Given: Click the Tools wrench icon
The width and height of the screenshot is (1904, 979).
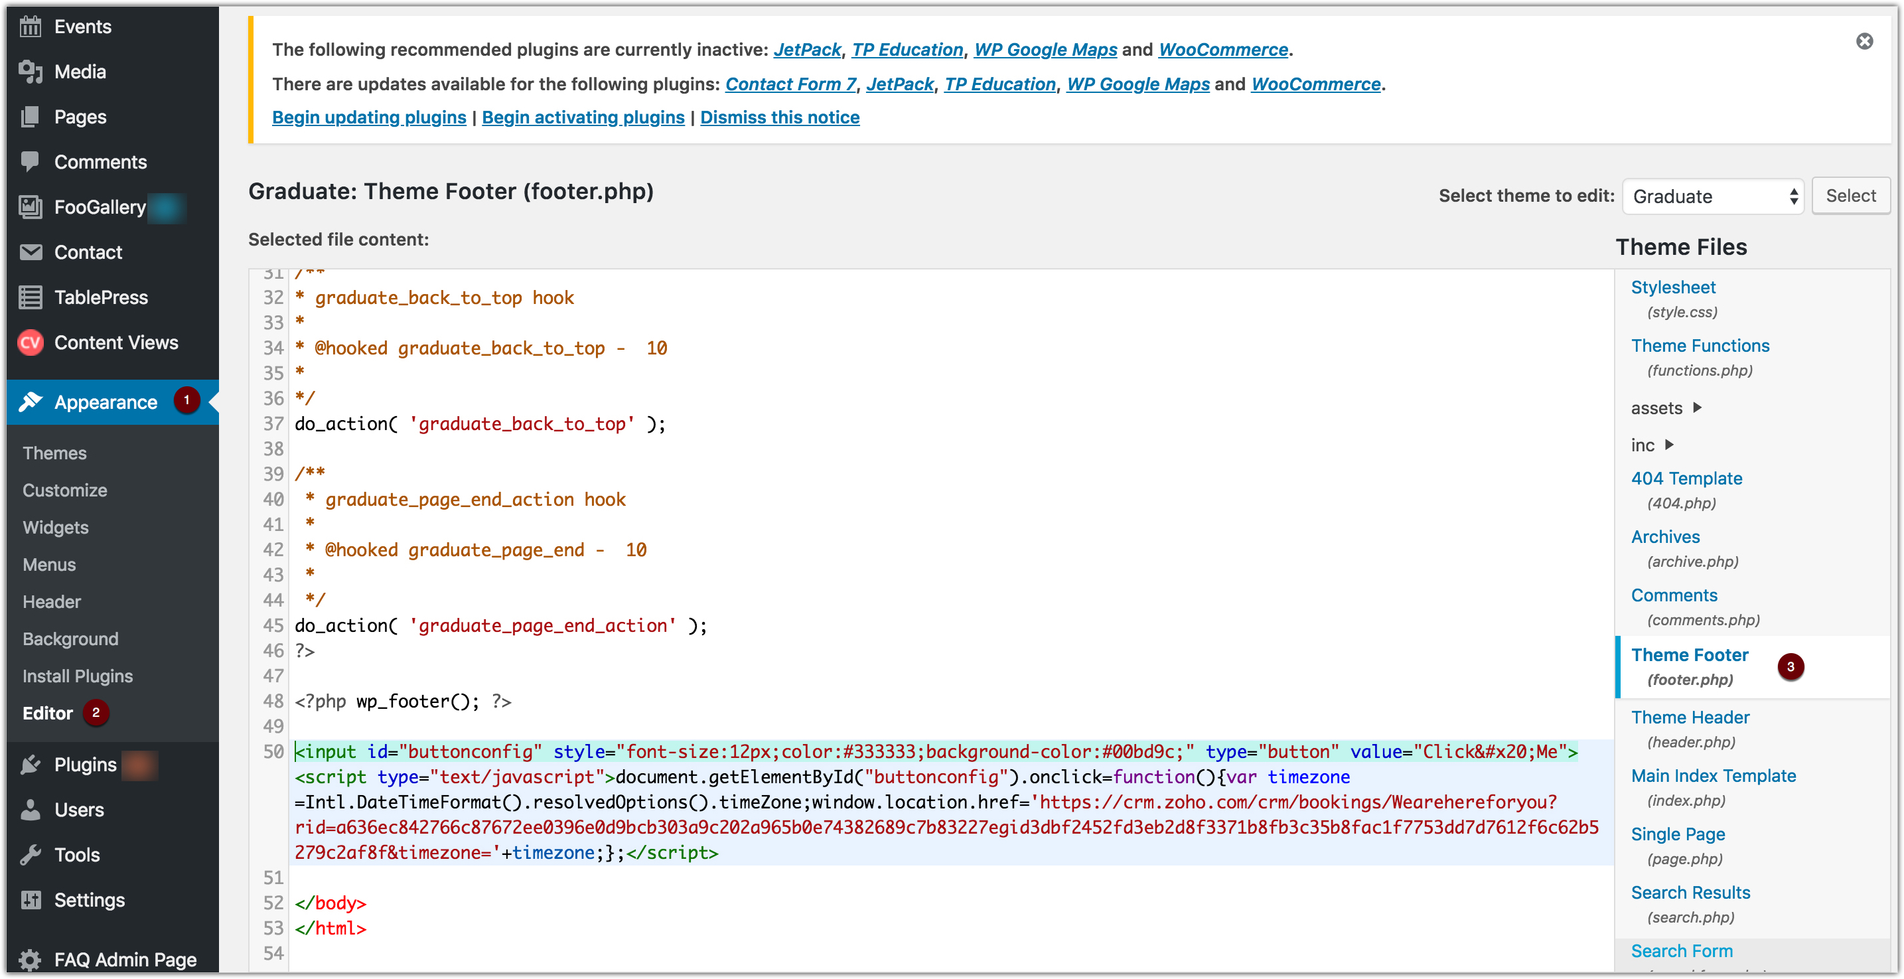Looking at the screenshot, I should (31, 855).
